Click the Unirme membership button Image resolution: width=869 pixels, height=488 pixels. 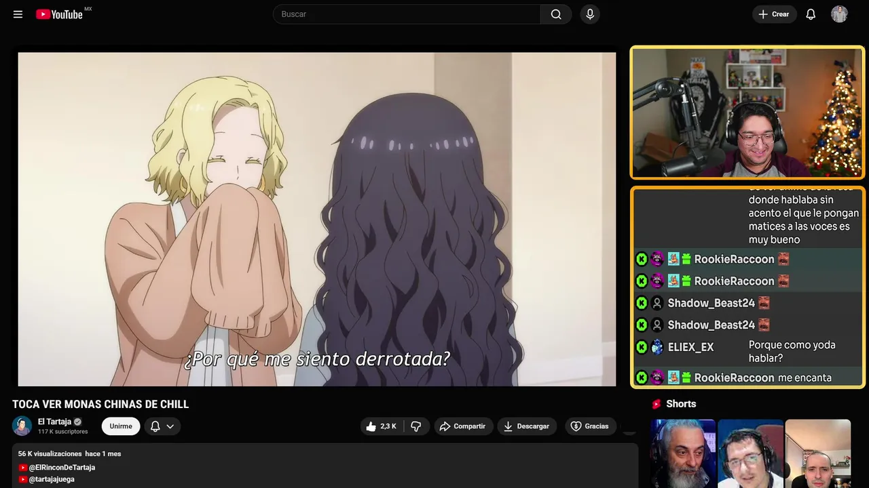[121, 426]
